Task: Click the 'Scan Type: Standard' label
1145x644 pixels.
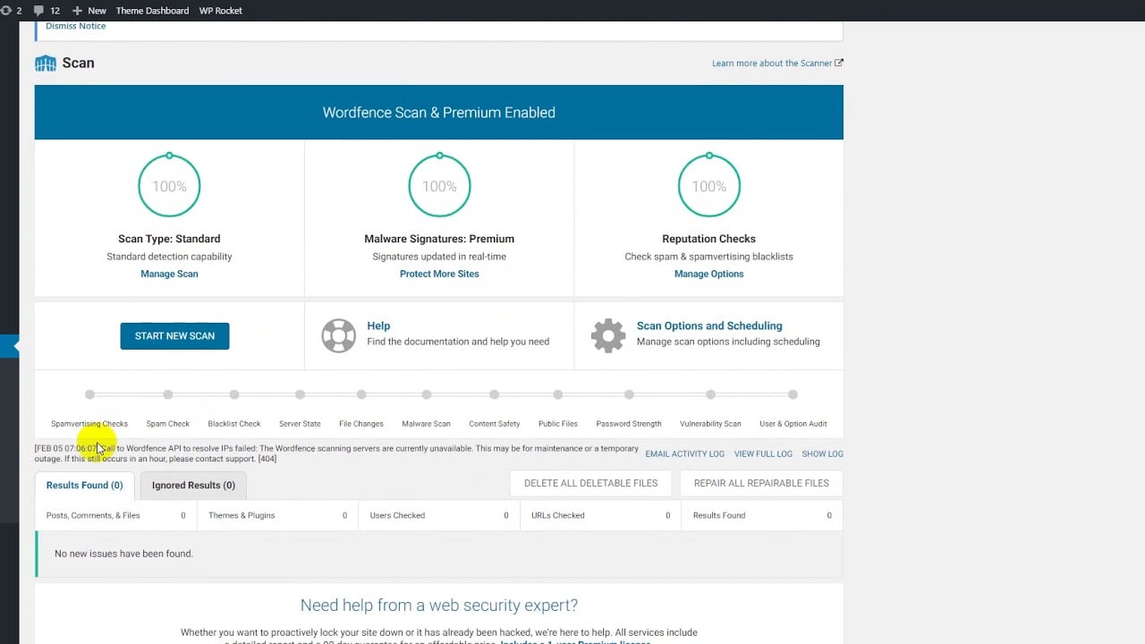Action: [169, 239]
